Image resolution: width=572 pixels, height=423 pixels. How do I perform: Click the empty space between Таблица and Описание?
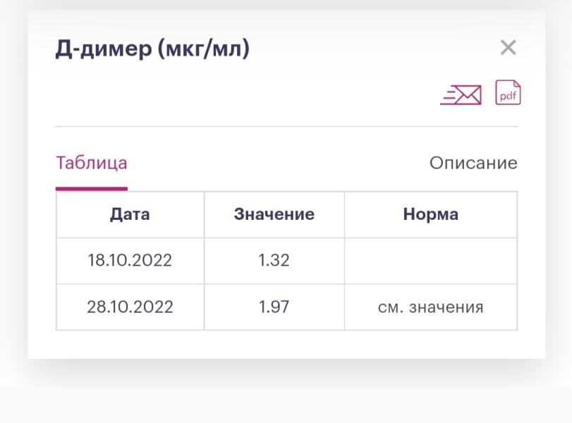(x=277, y=163)
